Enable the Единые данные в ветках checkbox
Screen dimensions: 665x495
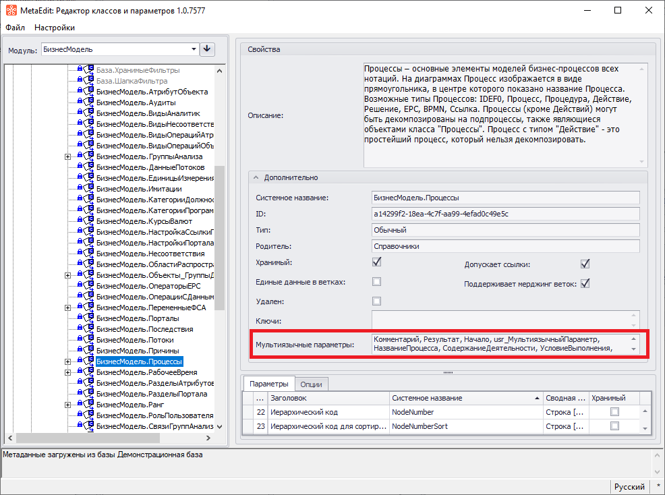click(x=377, y=282)
